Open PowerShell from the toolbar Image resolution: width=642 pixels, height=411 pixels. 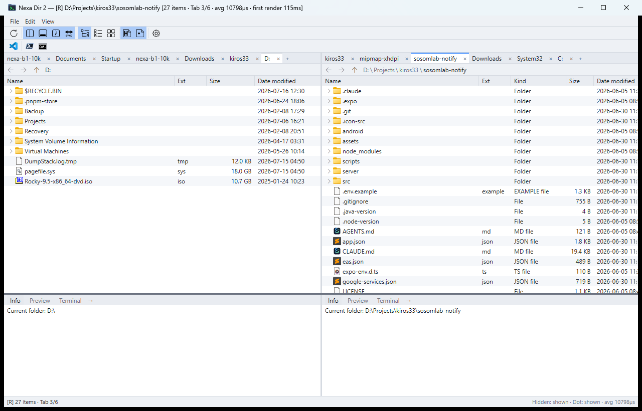30,46
